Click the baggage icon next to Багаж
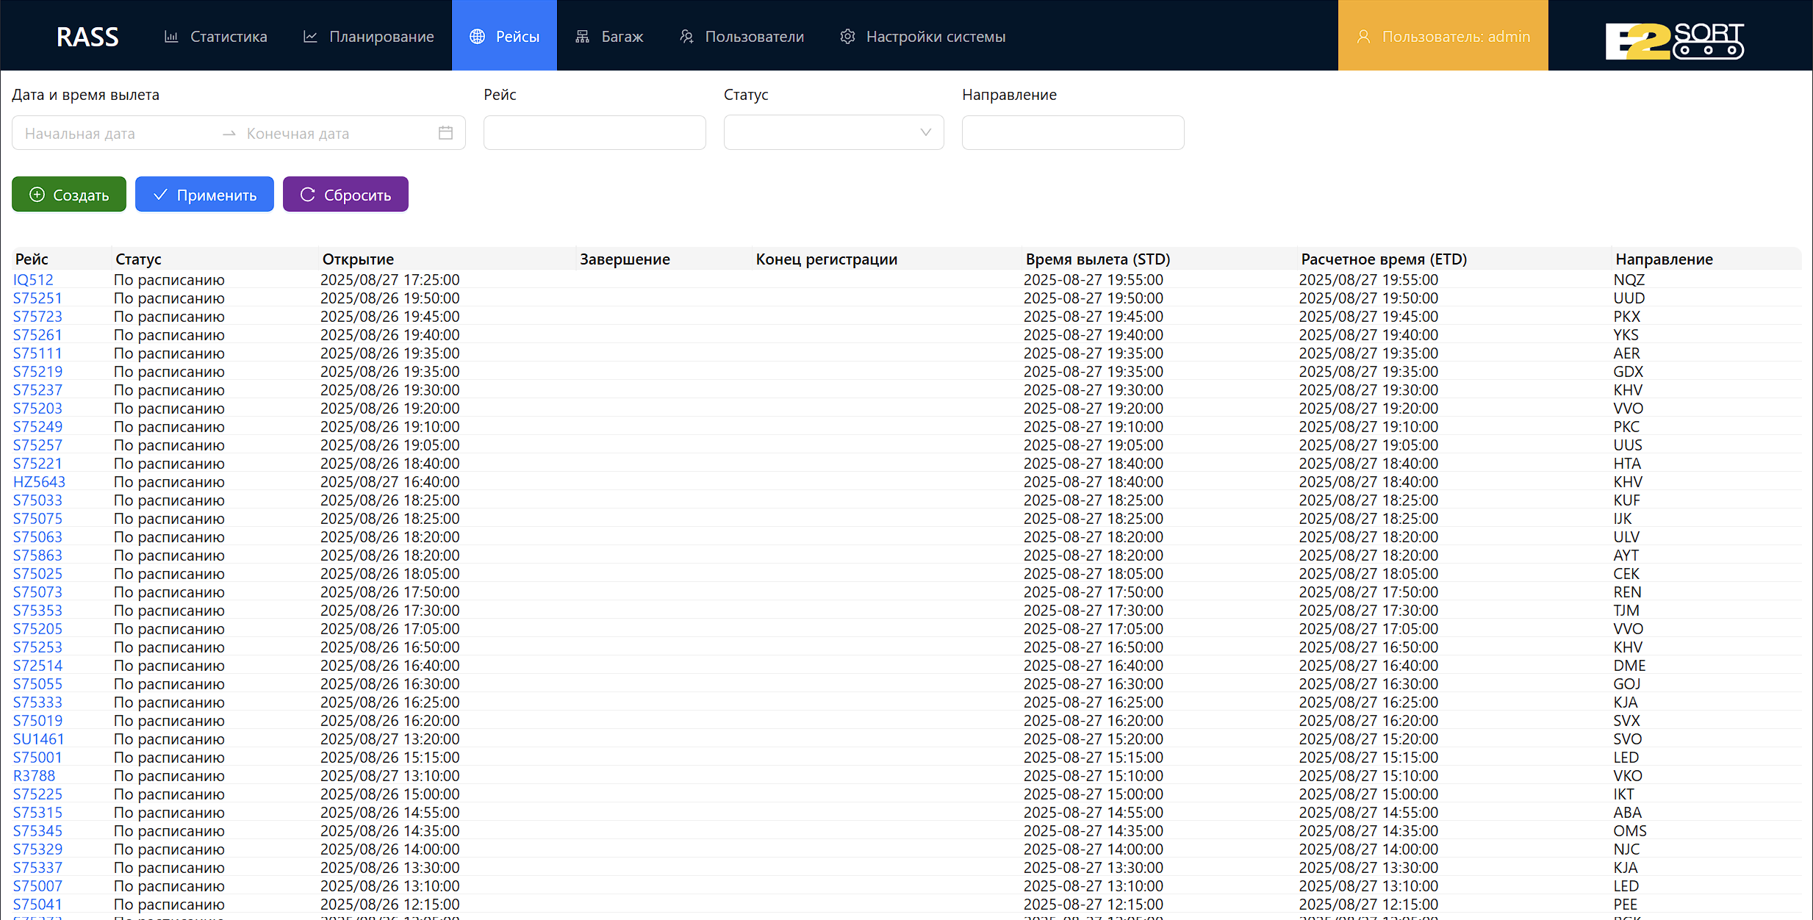Image resolution: width=1813 pixels, height=920 pixels. (582, 37)
